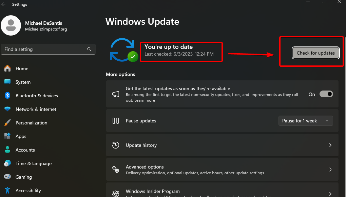This screenshot has width=346, height=197.
Task: Click the On label beside the toggle
Action: (x=312, y=94)
